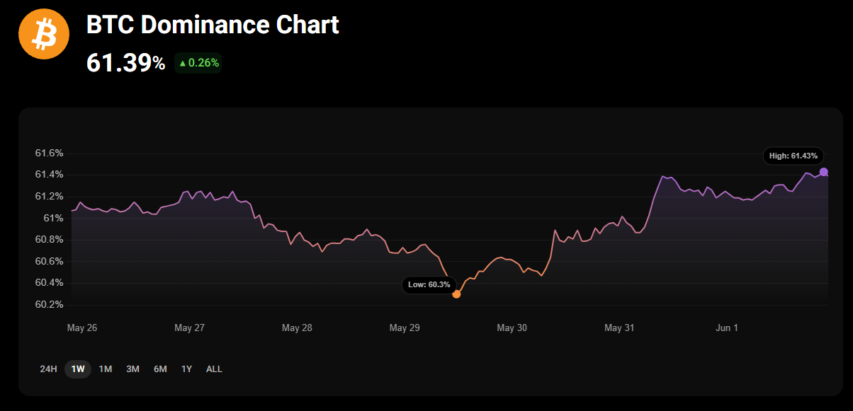Click the green 0.26% change badge

coord(198,63)
